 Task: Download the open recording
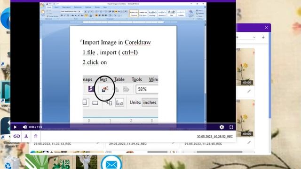point(26,136)
